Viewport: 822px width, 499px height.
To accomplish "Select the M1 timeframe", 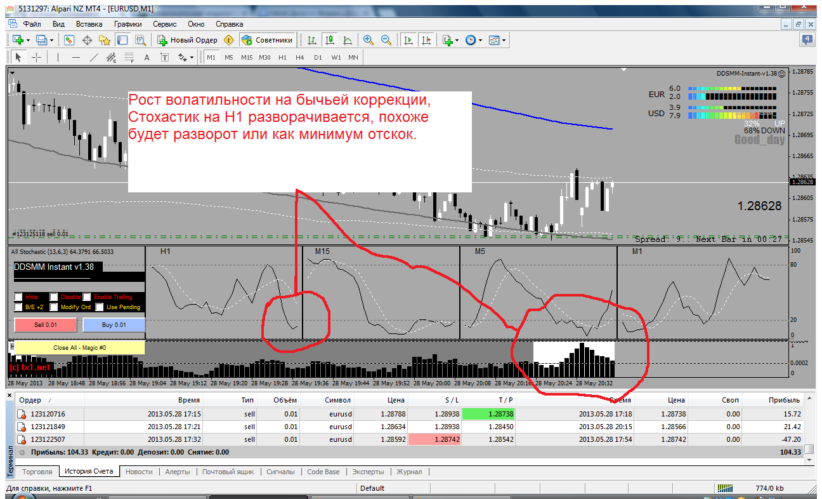I will (211, 57).
